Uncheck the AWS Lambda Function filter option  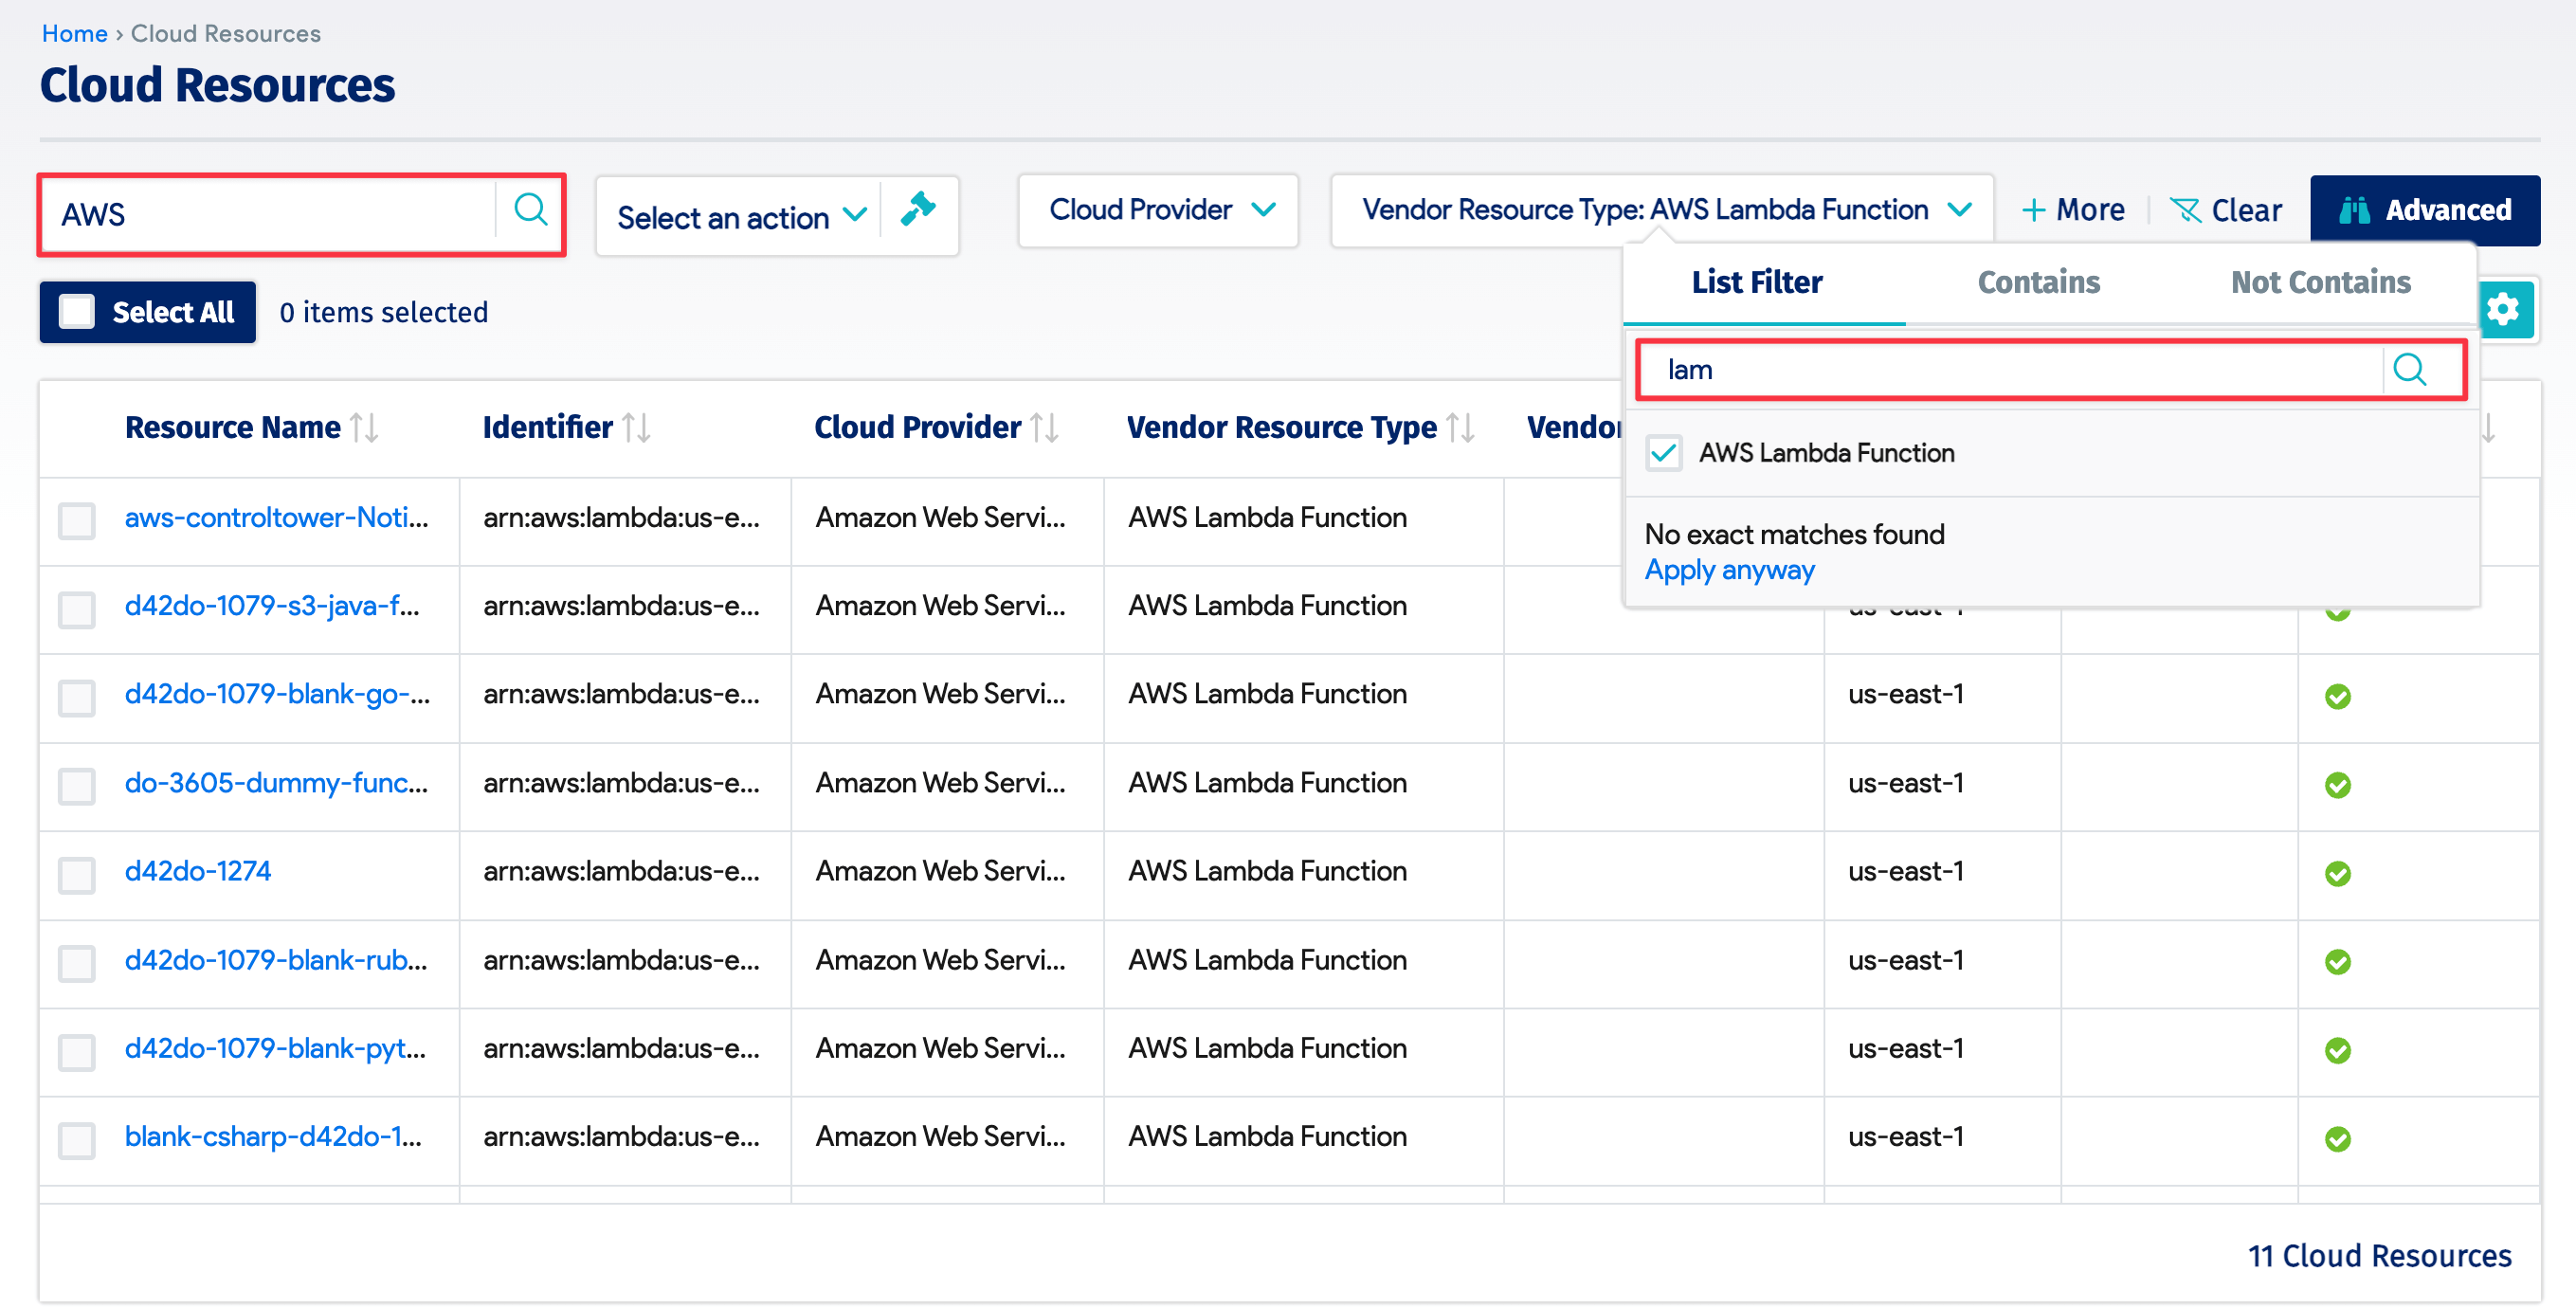pyautogui.click(x=1663, y=453)
